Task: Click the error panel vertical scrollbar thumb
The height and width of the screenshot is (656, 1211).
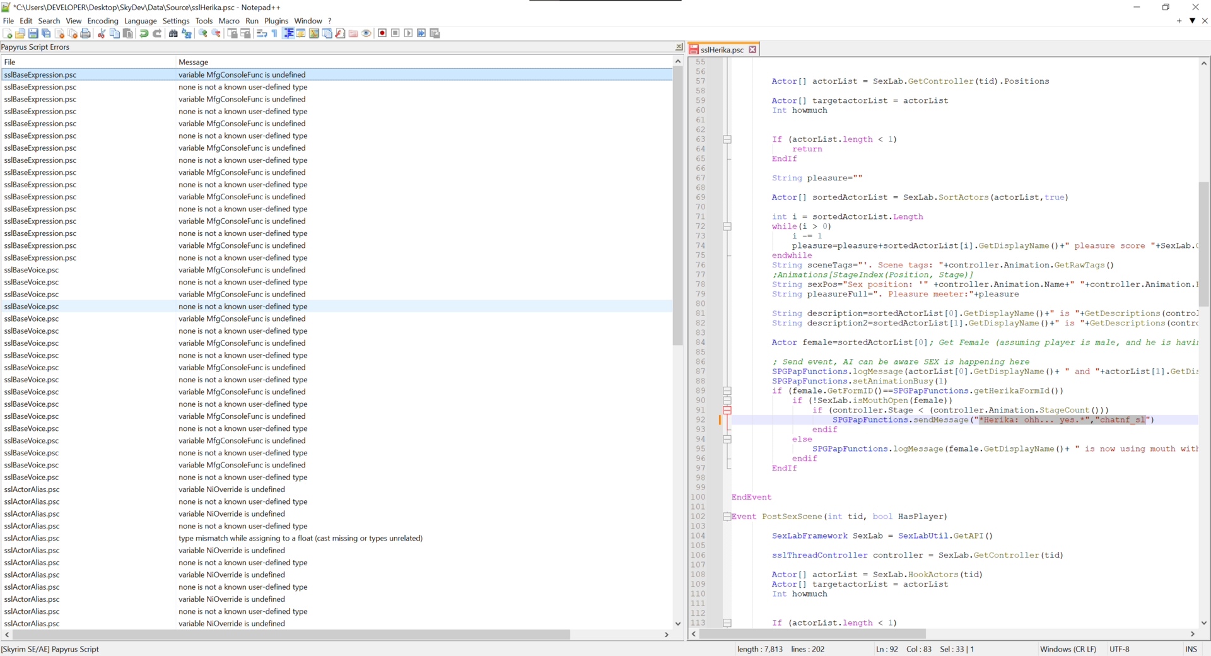Action: pyautogui.click(x=678, y=206)
